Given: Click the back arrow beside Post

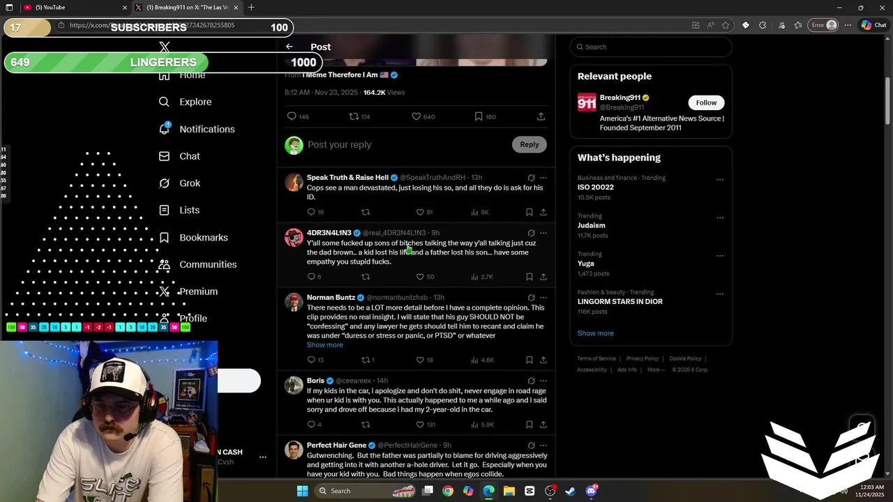Looking at the screenshot, I should [x=289, y=47].
